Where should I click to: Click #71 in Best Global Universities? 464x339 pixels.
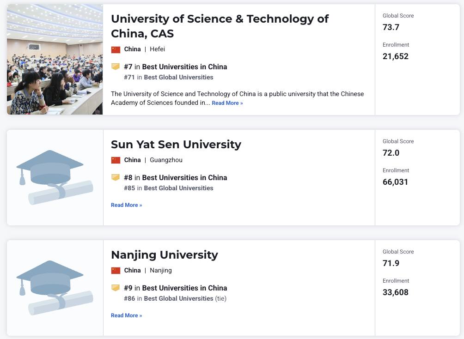(x=178, y=77)
